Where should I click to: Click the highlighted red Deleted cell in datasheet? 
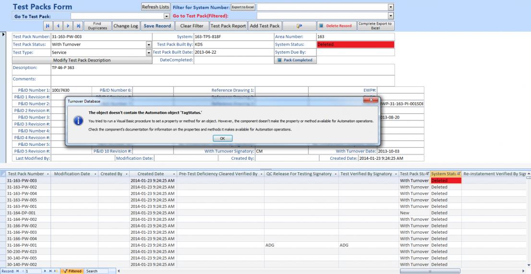[x=446, y=180]
